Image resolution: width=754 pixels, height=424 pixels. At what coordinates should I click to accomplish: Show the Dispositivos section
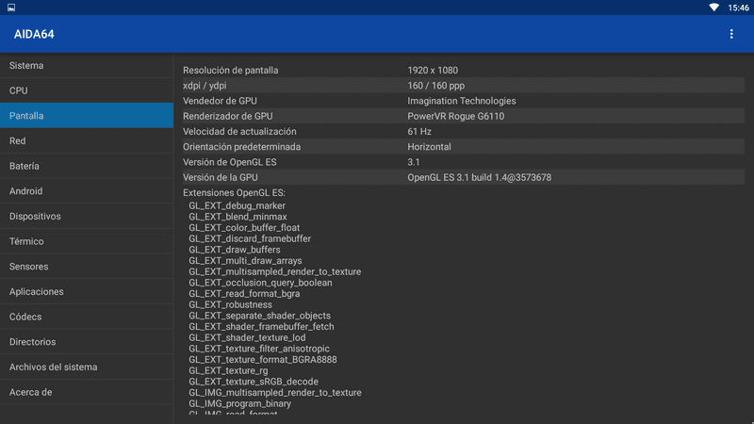[87, 216]
